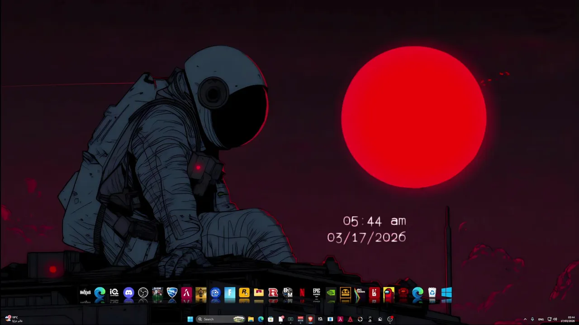579x325 pixels.
Task: Open the red triangle A taskbar icon
Action: [350, 319]
